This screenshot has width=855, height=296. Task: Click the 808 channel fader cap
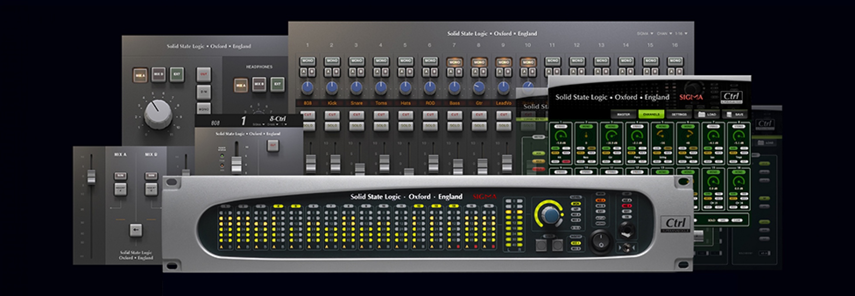pyautogui.click(x=311, y=163)
